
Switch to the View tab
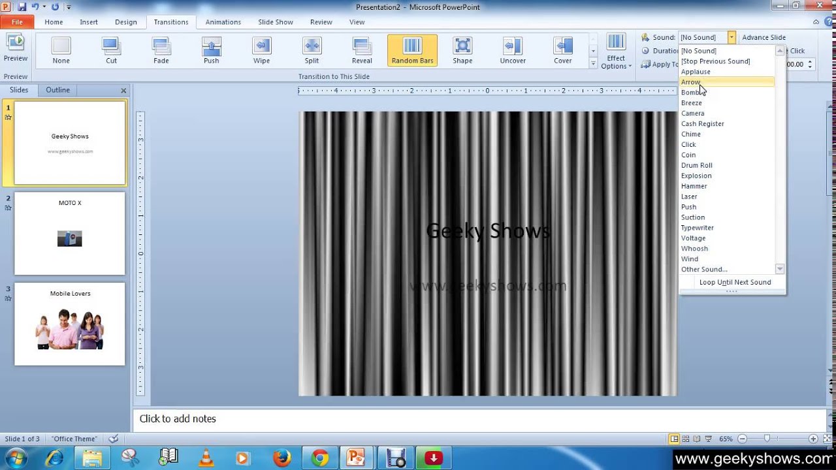[x=357, y=22]
